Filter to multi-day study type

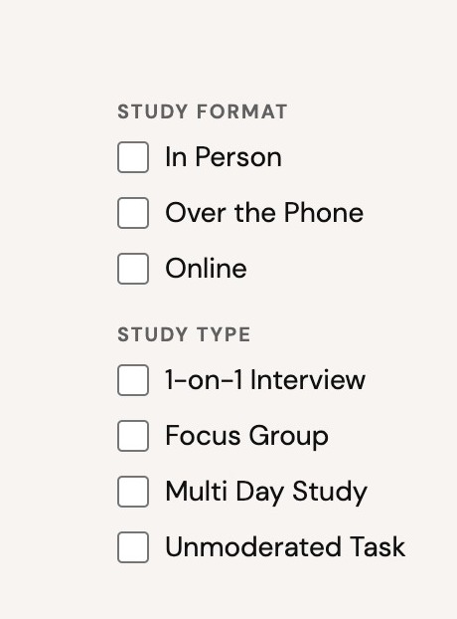pos(133,492)
